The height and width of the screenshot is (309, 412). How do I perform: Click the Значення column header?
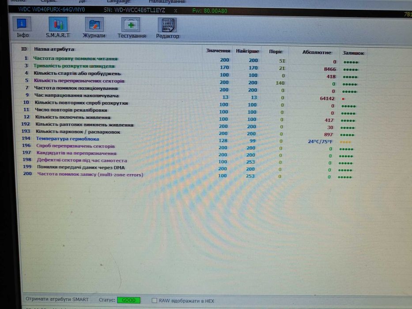click(218, 50)
